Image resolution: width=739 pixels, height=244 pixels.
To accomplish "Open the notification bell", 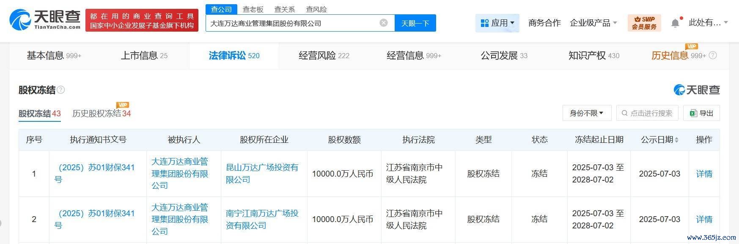I will pos(676,23).
